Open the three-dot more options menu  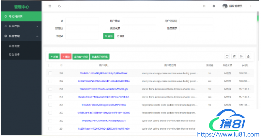click(x=251, y=6)
